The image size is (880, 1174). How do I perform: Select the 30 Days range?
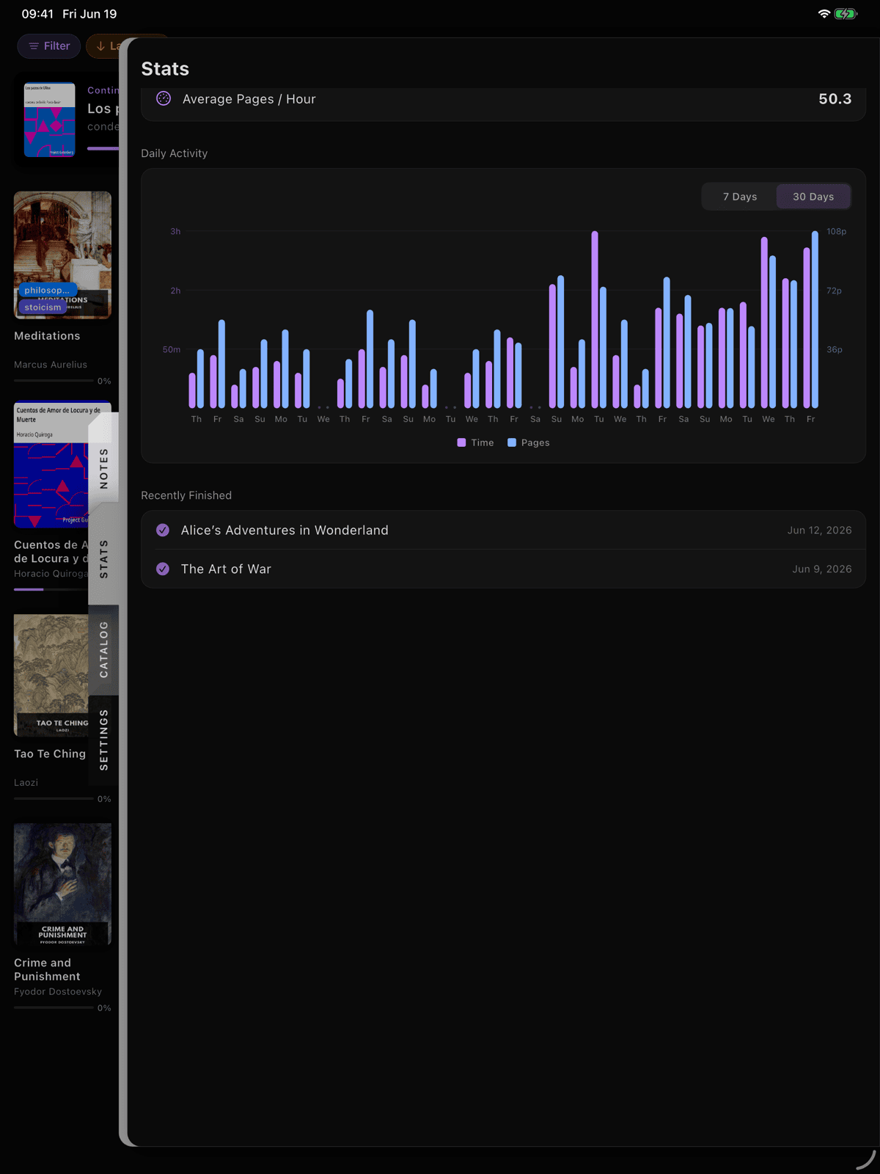click(x=813, y=197)
